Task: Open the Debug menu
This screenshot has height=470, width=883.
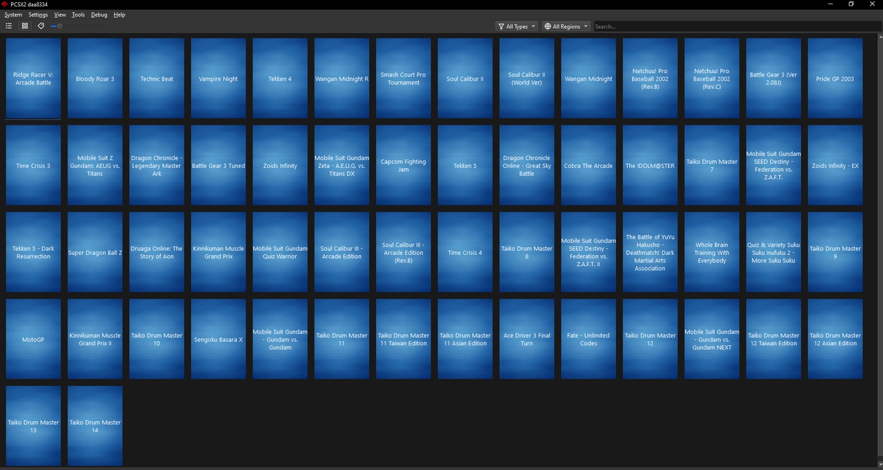Action: [99, 14]
